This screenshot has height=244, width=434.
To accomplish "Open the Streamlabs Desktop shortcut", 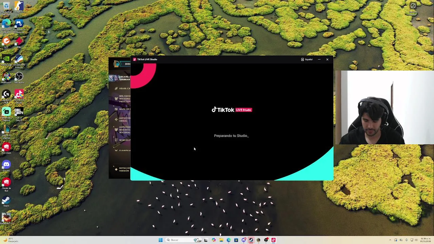I will tap(6, 114).
